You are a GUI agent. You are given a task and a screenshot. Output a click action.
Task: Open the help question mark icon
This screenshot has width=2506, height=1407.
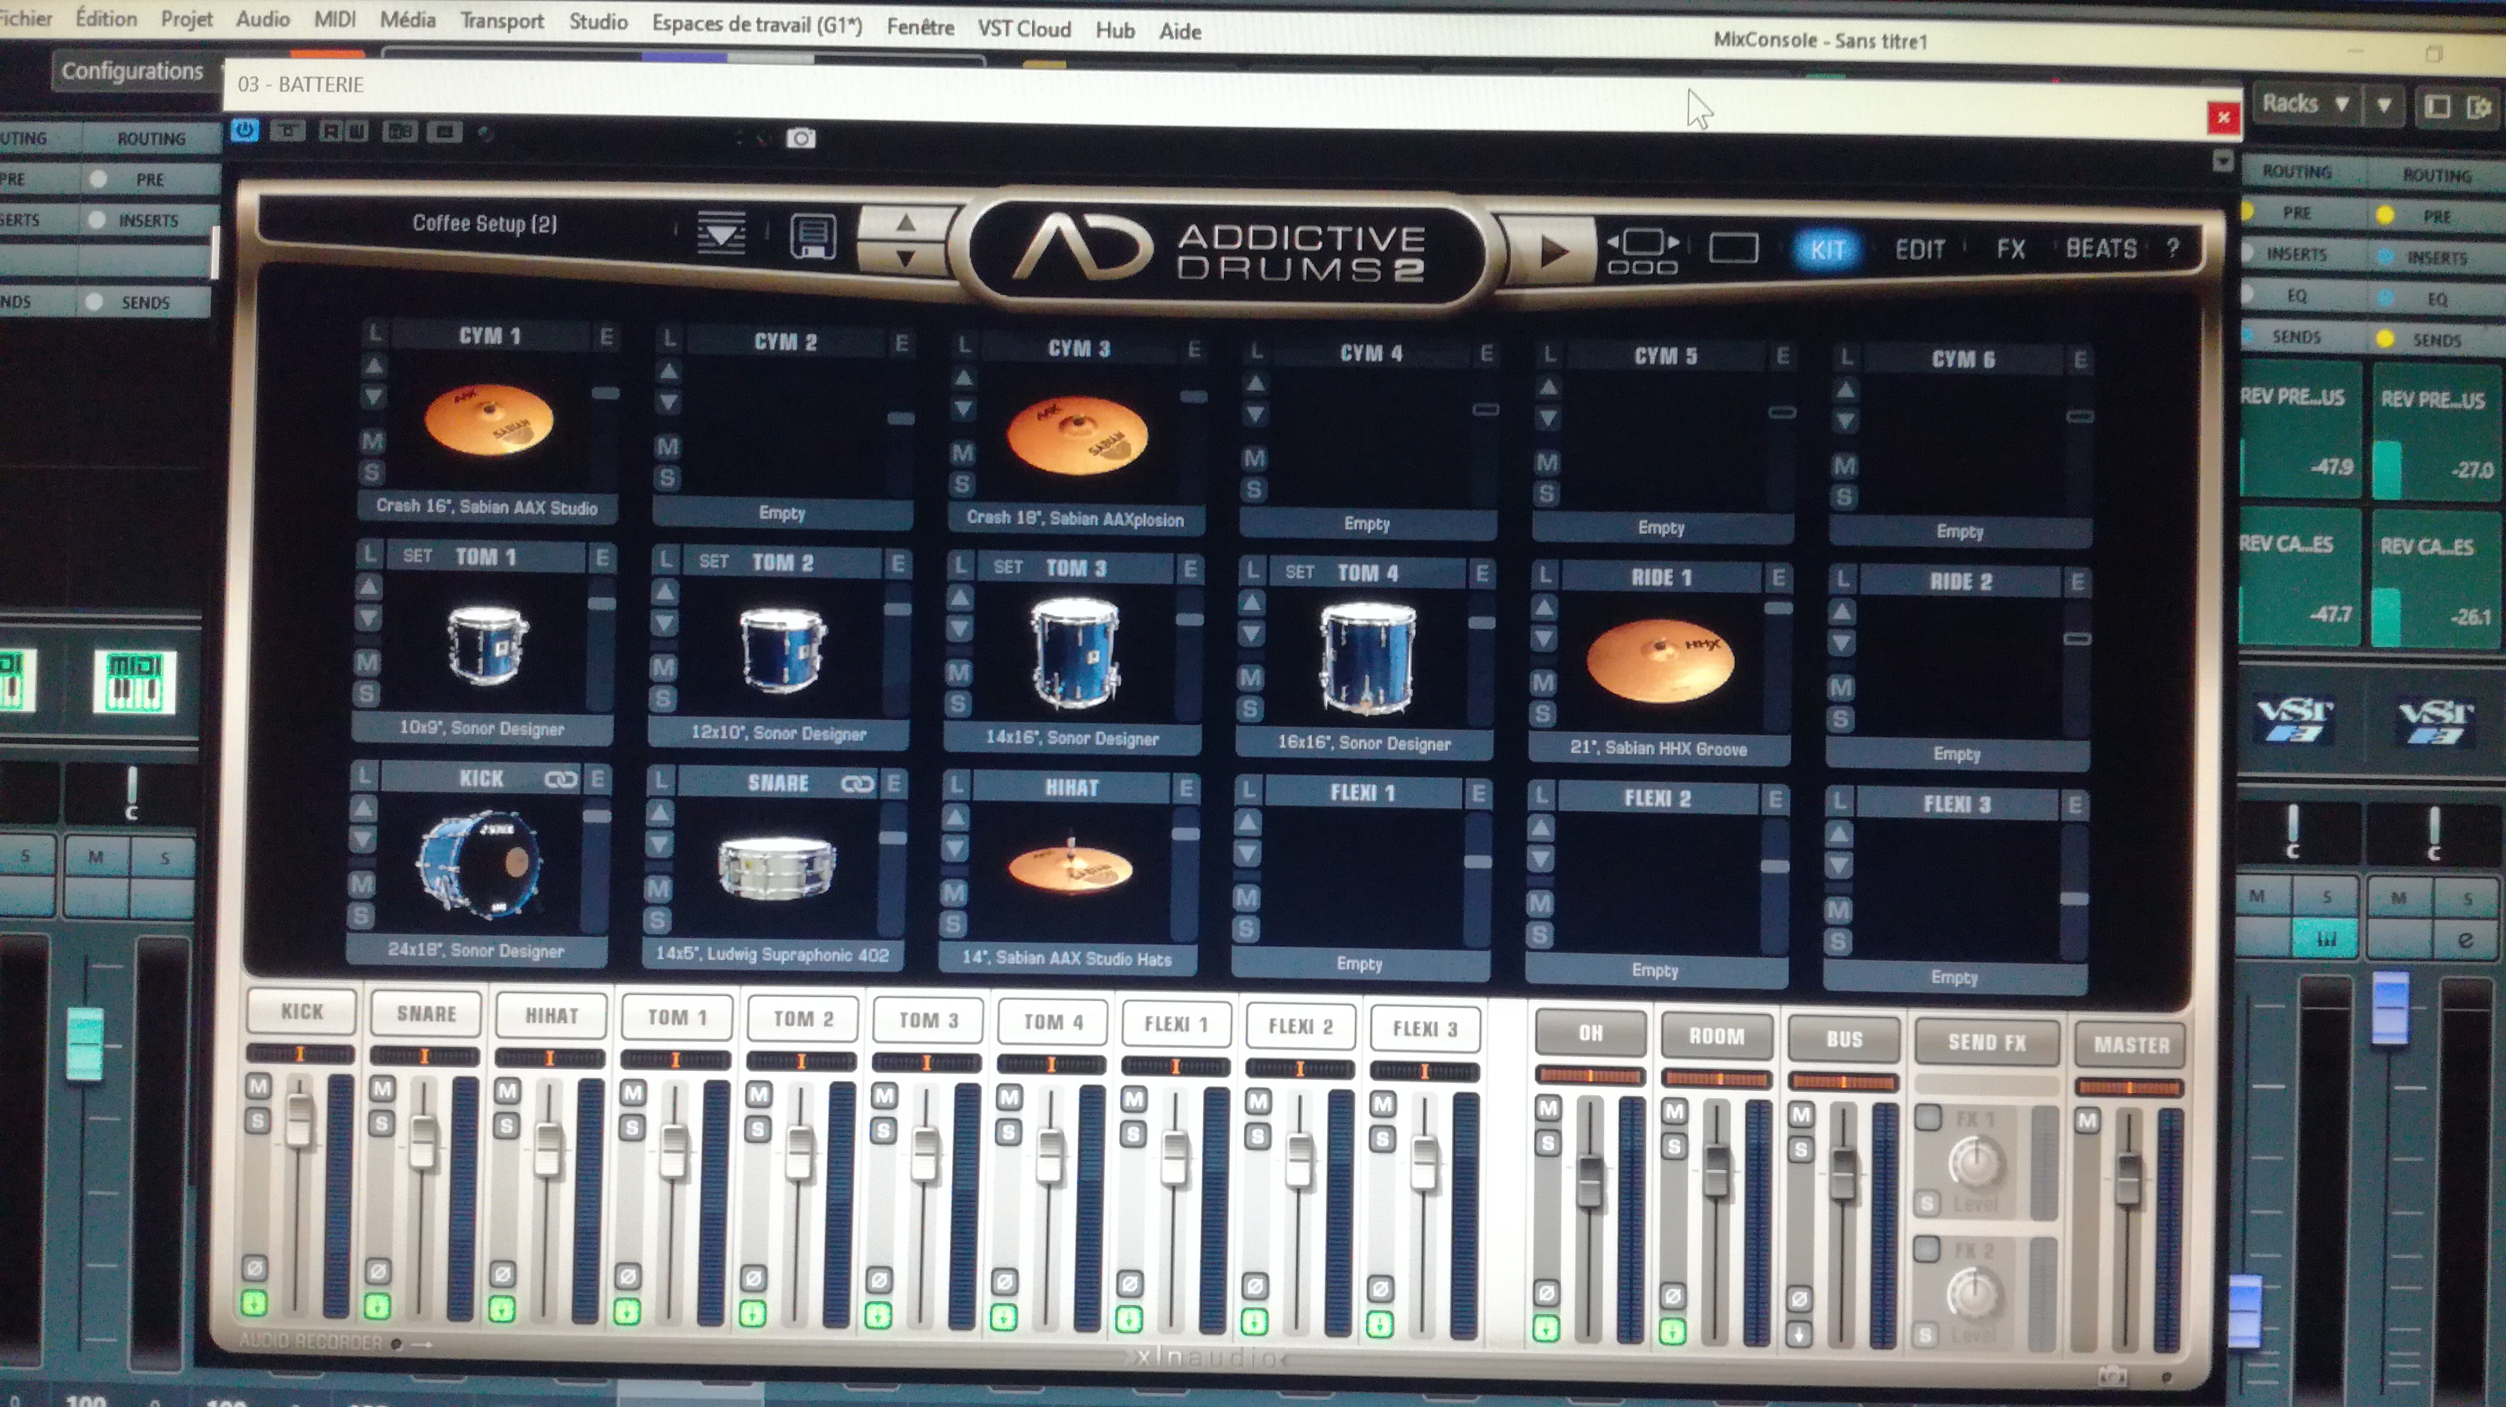[x=2172, y=248]
